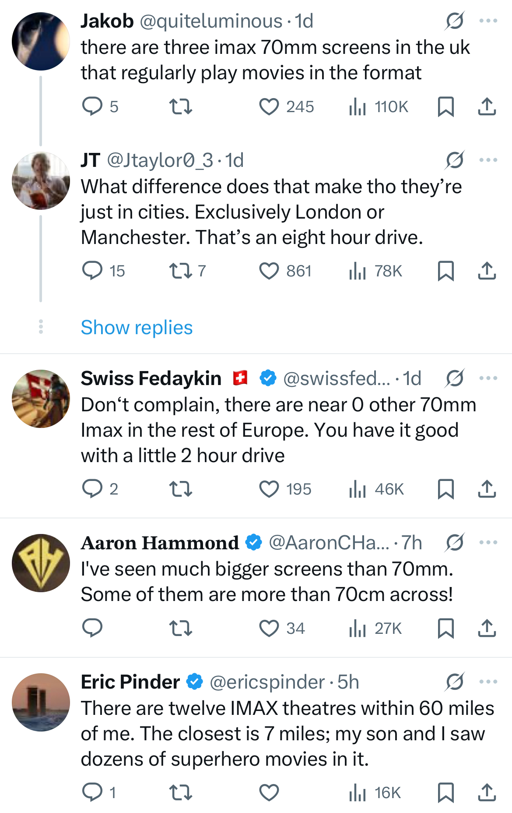This screenshot has width=512, height=813.
Task: Share Jakob's tweet via upload icon
Action: click(x=487, y=106)
